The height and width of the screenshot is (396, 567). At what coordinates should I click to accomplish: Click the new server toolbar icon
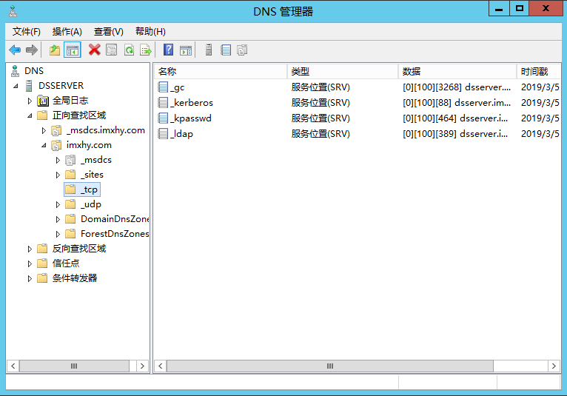click(209, 50)
